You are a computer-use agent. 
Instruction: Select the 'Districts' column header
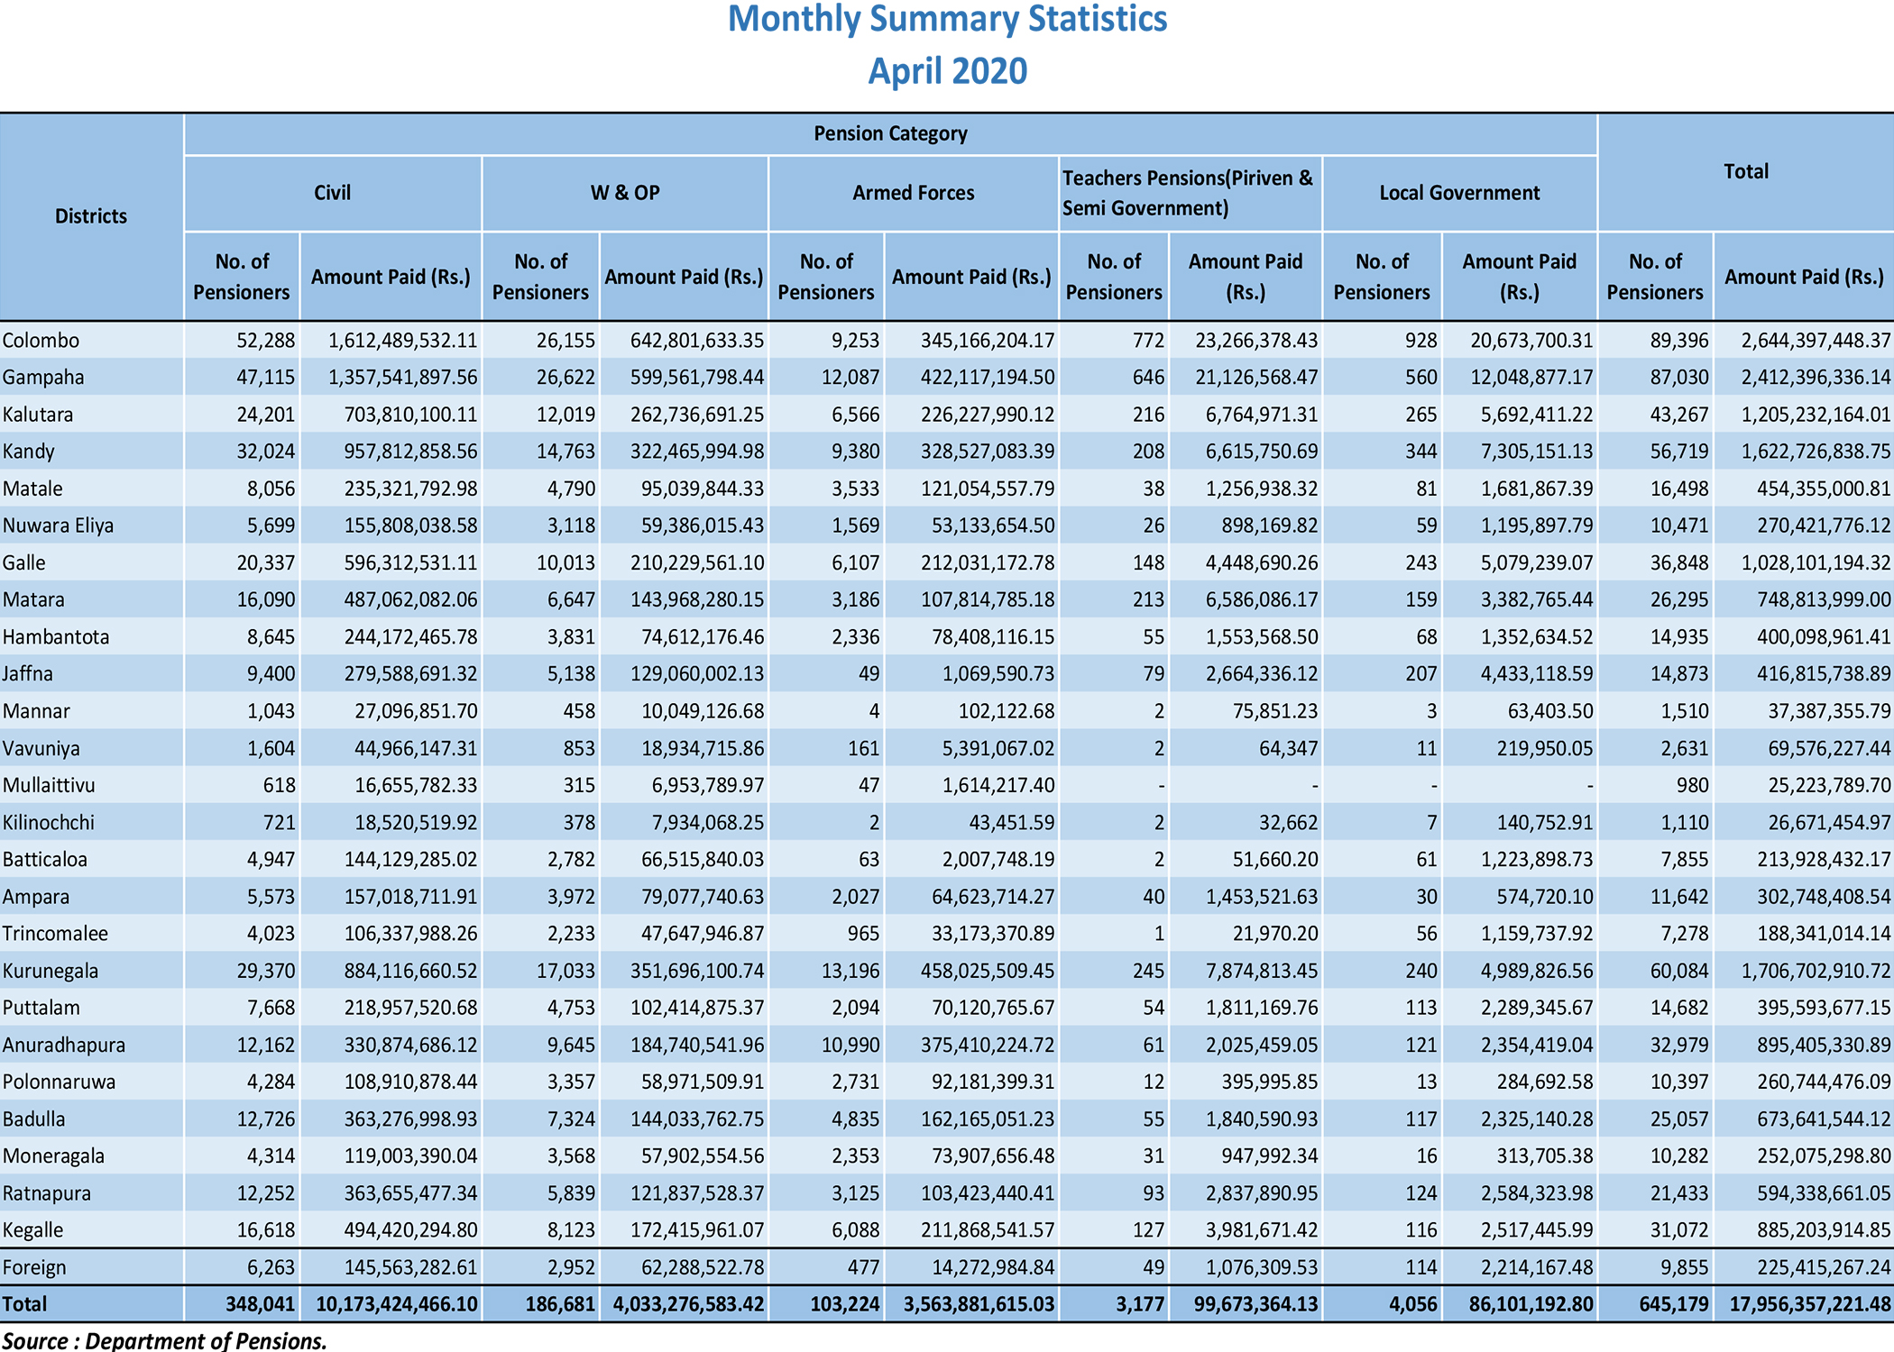click(91, 216)
